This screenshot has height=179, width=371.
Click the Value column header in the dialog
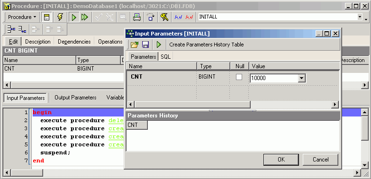point(294,66)
